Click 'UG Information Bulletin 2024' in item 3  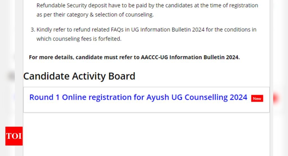pos(168,30)
